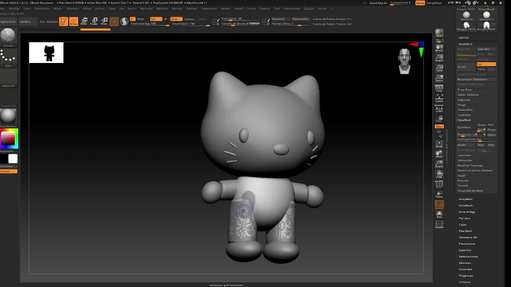The image size is (511, 287).
Task: Click the Mover view icon in right shelf
Action: (439, 154)
